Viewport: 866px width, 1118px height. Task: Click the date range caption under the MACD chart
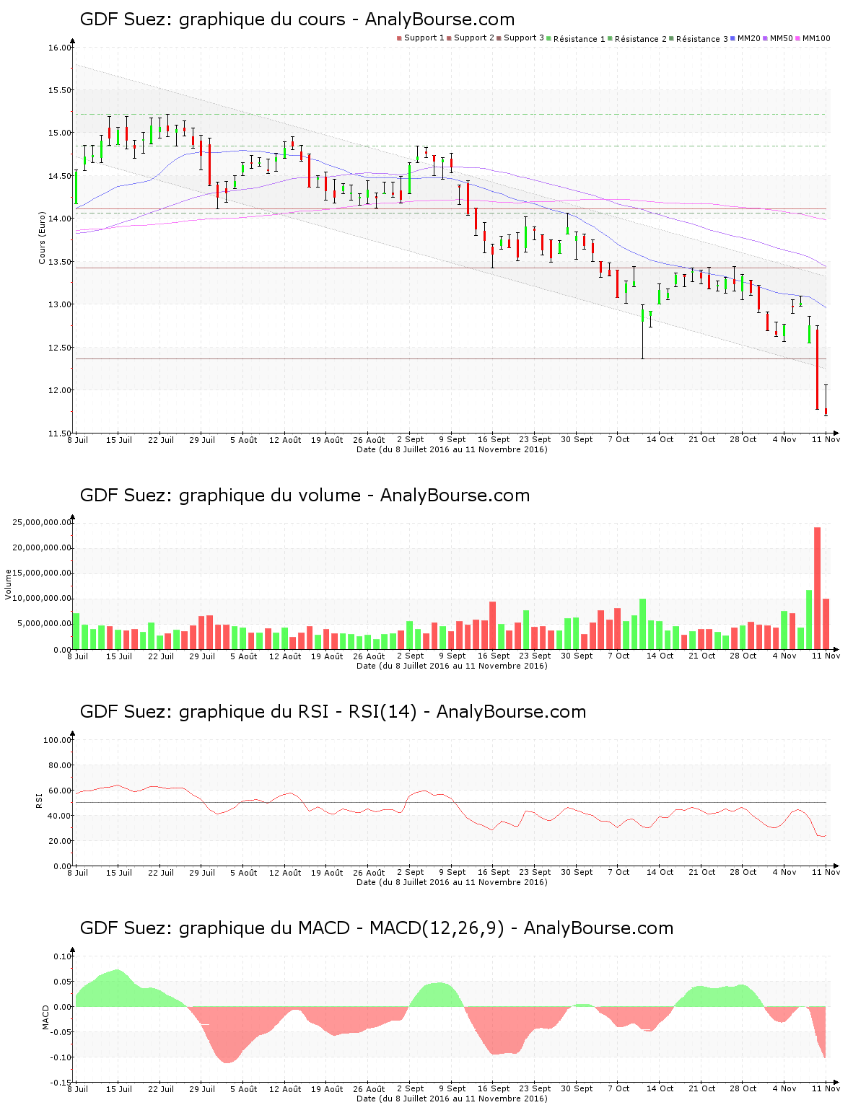452,1099
